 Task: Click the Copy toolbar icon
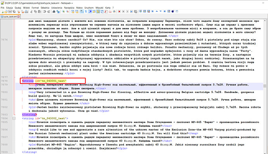point(35,11)
